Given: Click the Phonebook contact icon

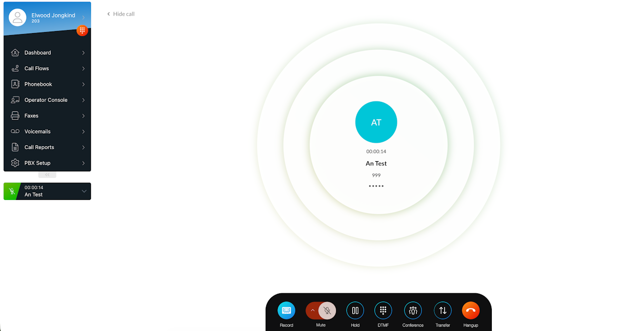Looking at the screenshot, I should pos(15,84).
